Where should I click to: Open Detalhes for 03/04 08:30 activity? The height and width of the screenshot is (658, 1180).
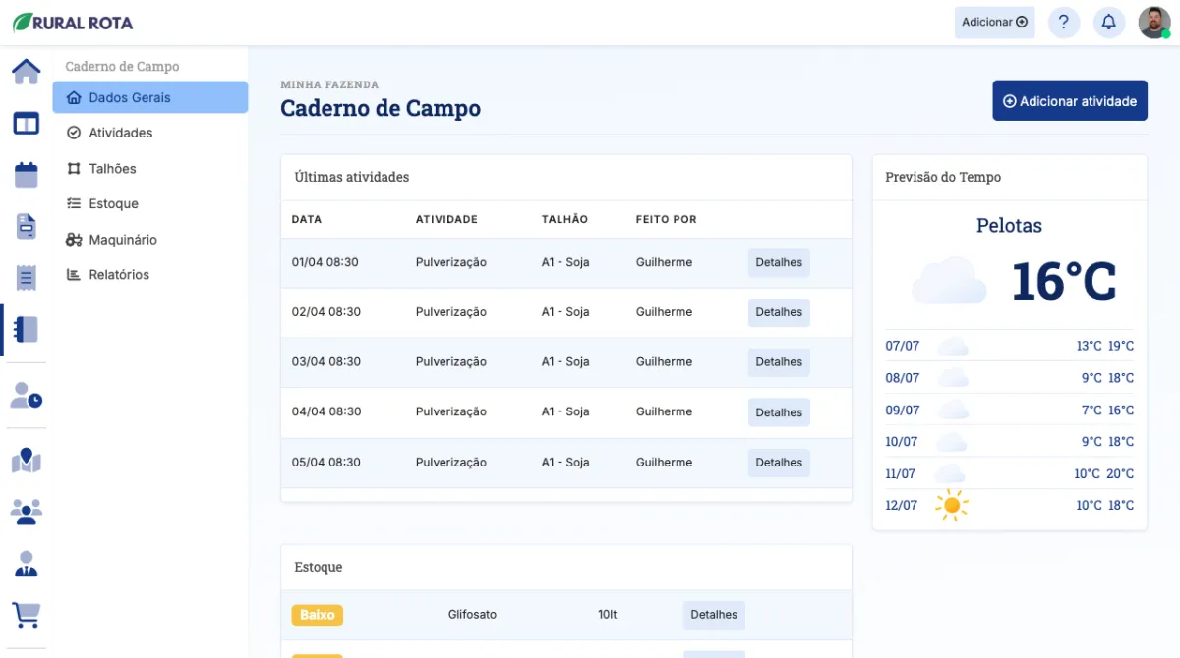(x=779, y=362)
